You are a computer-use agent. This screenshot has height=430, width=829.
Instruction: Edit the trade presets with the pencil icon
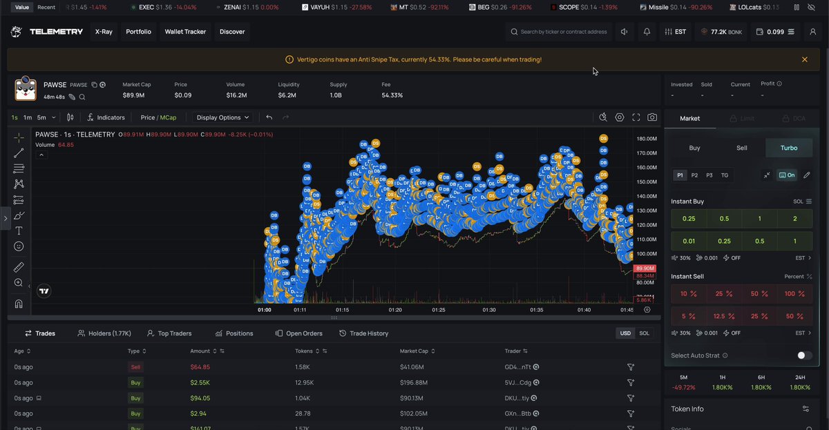(806, 175)
